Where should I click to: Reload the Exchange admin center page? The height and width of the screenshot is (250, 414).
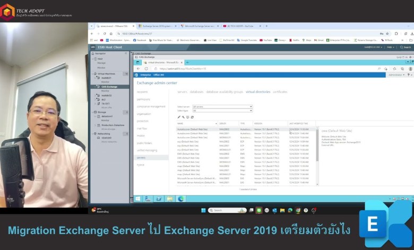[146, 69]
